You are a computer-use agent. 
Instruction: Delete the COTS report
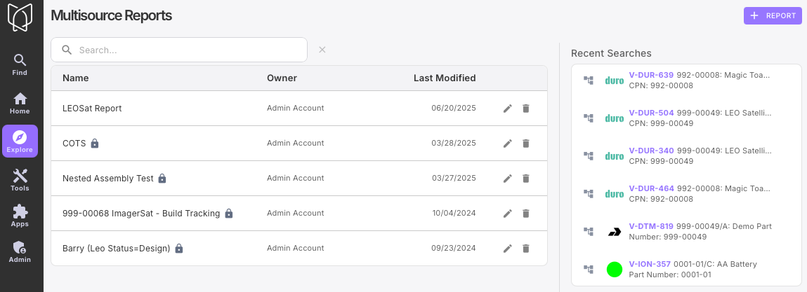pos(526,144)
